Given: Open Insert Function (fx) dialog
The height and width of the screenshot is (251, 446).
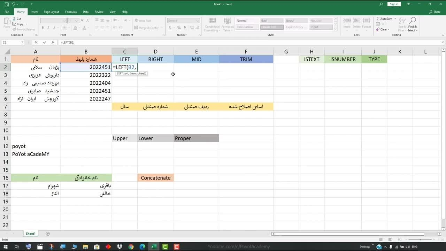Looking at the screenshot, I should [53, 42].
